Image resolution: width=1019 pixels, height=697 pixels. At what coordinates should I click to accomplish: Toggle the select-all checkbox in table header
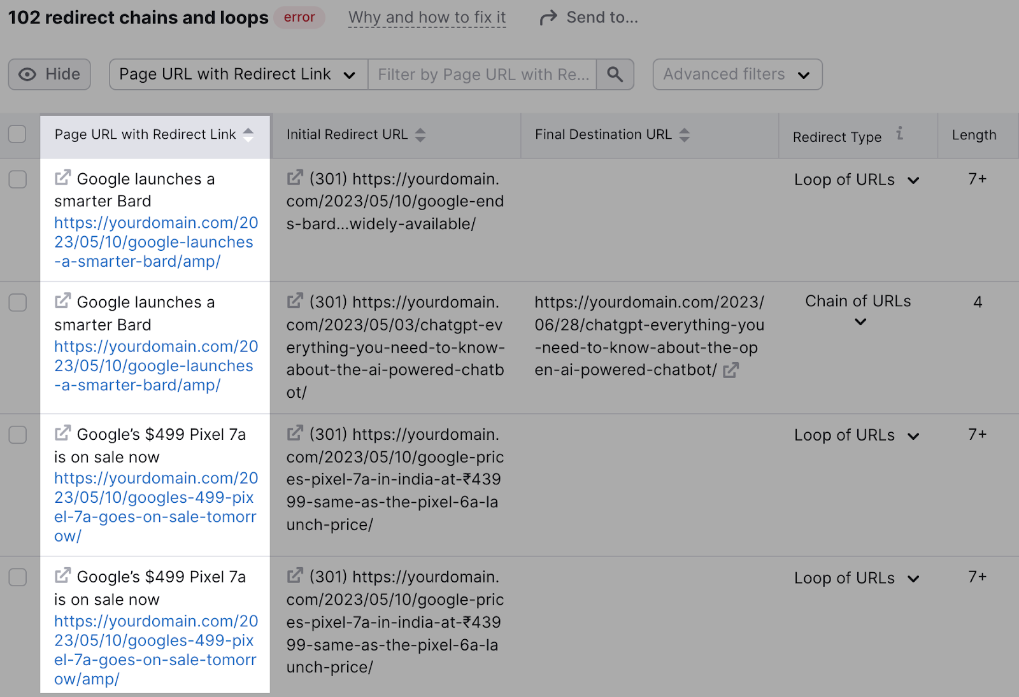tap(17, 134)
